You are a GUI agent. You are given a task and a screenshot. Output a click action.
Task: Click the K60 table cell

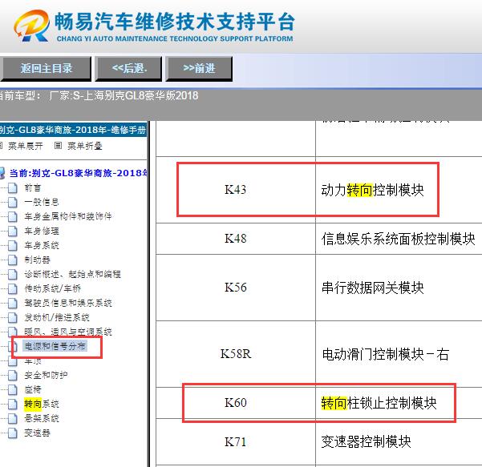[236, 403]
